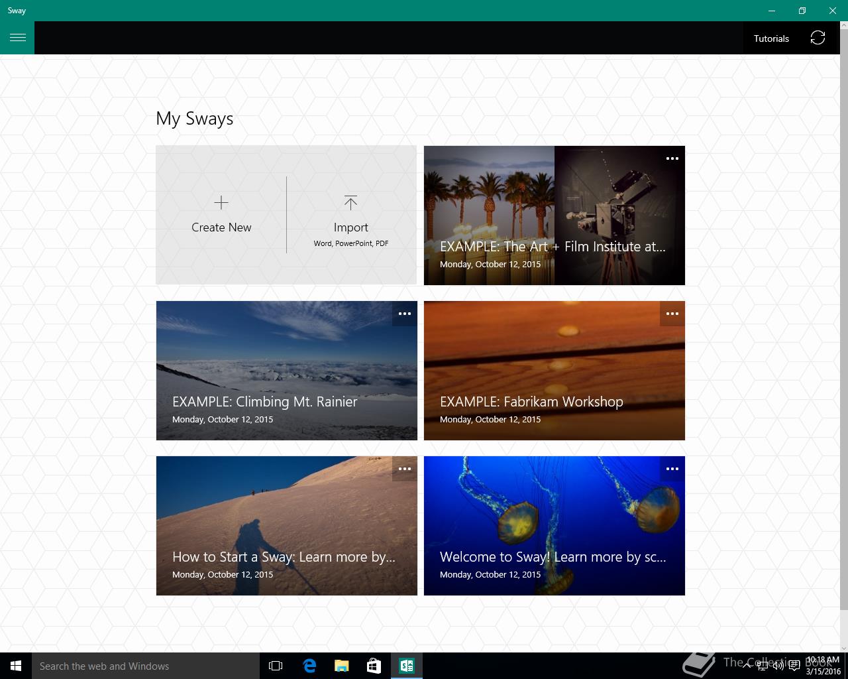Open more options for How to Start a Sway
Screen dimensions: 848x679
point(405,469)
